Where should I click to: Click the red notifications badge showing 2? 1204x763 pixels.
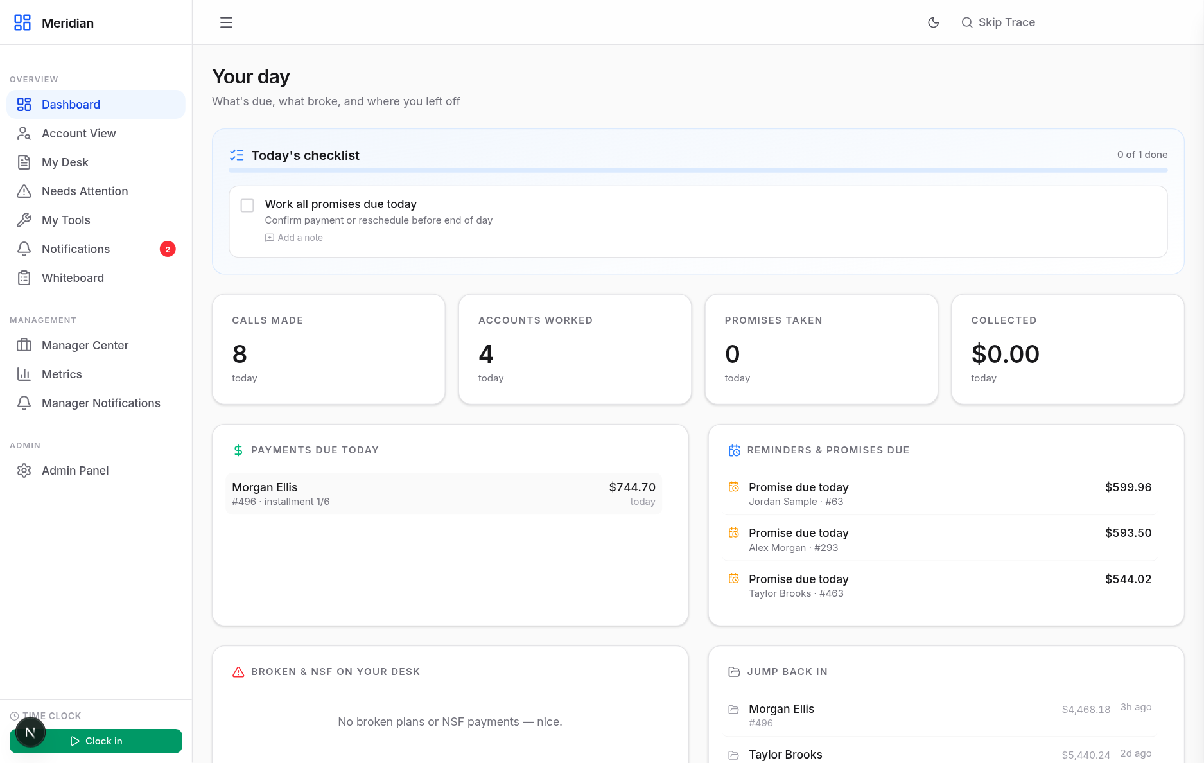click(x=168, y=249)
